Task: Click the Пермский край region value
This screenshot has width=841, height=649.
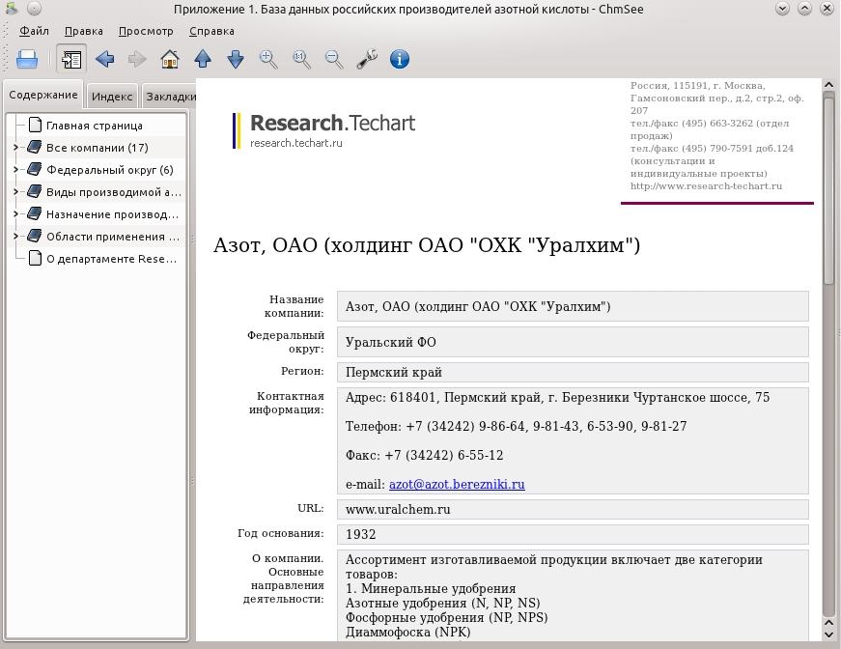Action: click(x=394, y=372)
